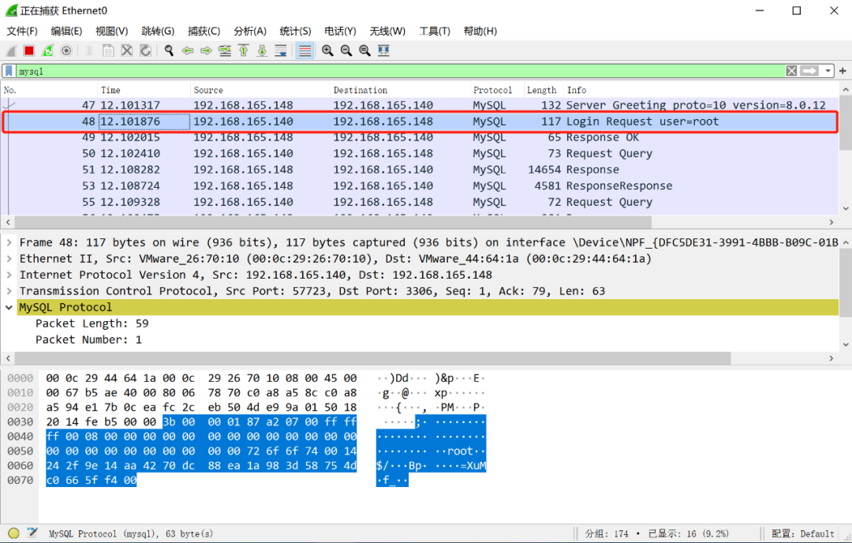Stop the running capture with red square

pos(29,51)
